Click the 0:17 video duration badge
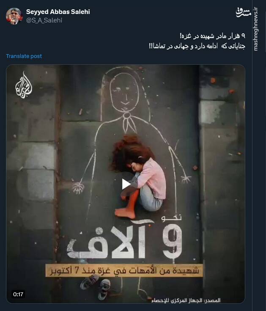266x311 pixels. pyautogui.click(x=18, y=294)
